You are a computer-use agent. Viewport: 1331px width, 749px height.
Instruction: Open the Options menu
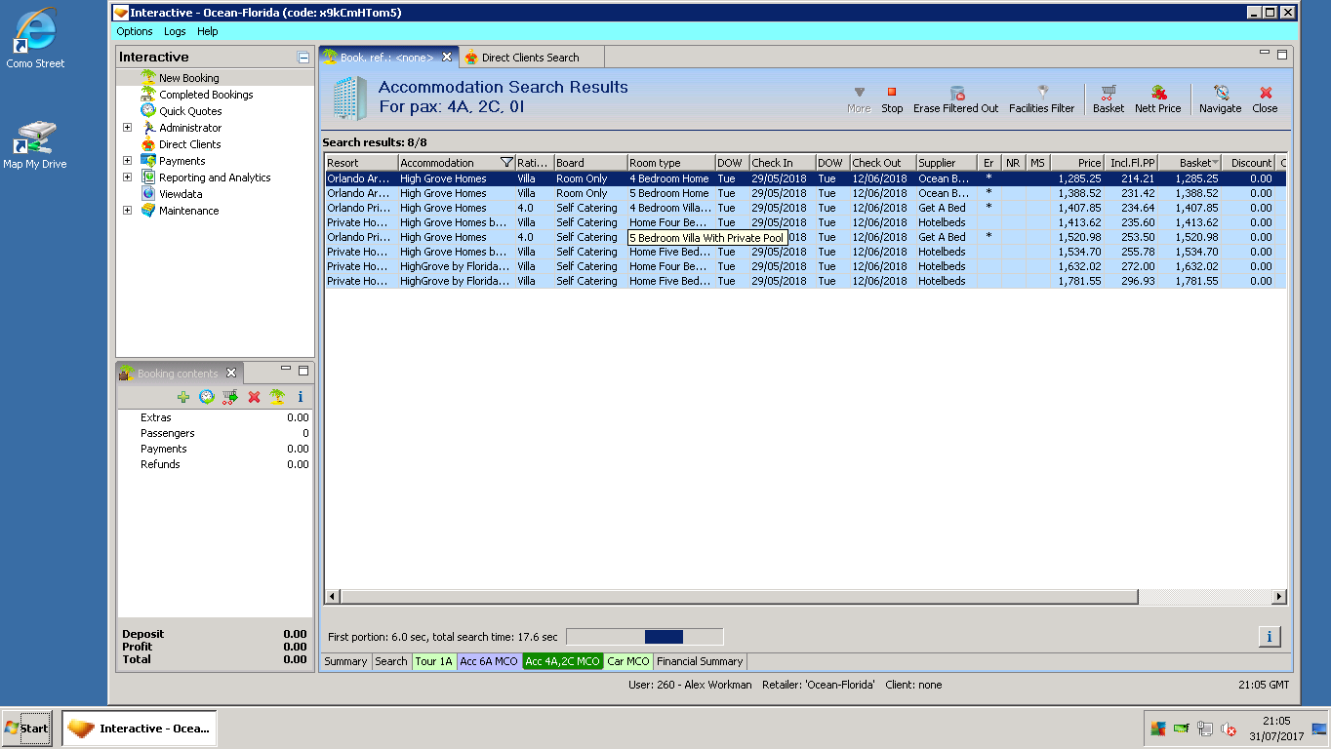click(135, 31)
